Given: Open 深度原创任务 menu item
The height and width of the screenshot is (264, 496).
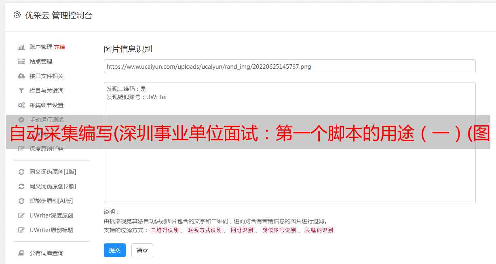Looking at the screenshot, I should tap(46, 149).
